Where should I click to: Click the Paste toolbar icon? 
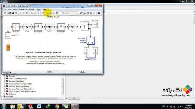(27, 13)
